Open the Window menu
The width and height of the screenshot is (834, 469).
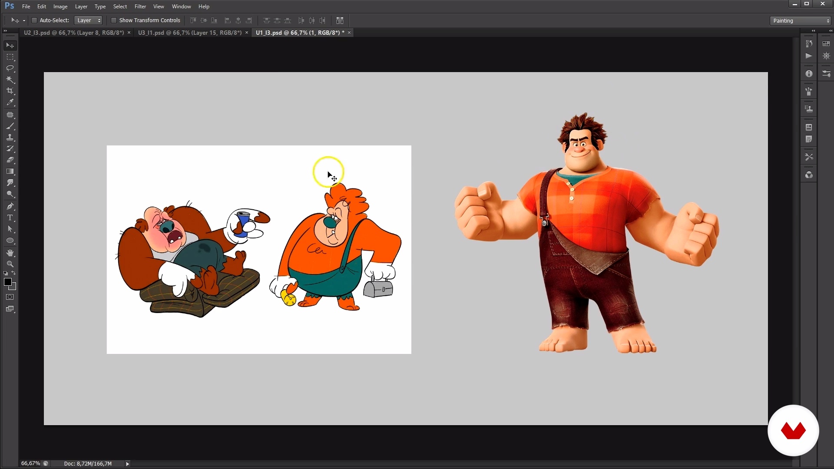[182, 7]
